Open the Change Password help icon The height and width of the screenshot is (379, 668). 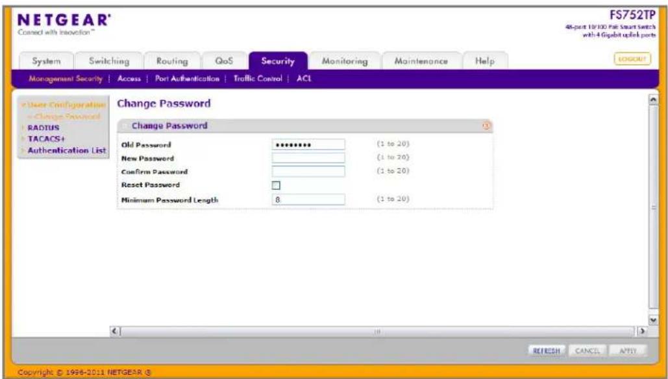(486, 126)
